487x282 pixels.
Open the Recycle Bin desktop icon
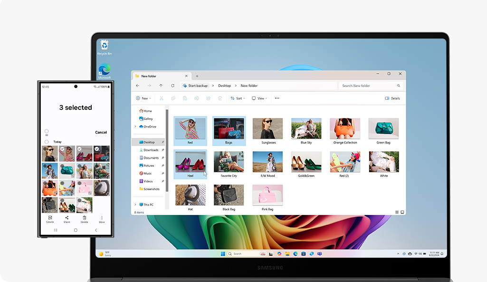105,48
